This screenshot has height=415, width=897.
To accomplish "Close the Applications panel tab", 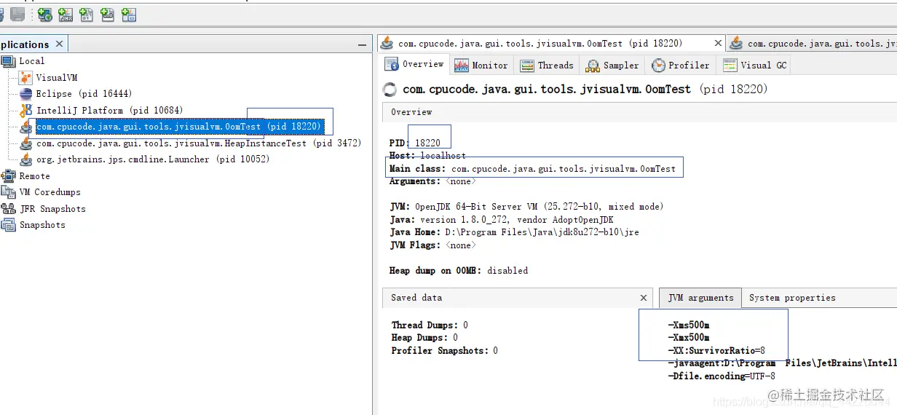I will point(60,44).
